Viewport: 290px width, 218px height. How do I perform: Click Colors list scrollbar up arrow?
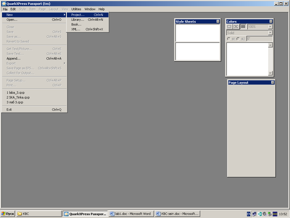(270, 45)
